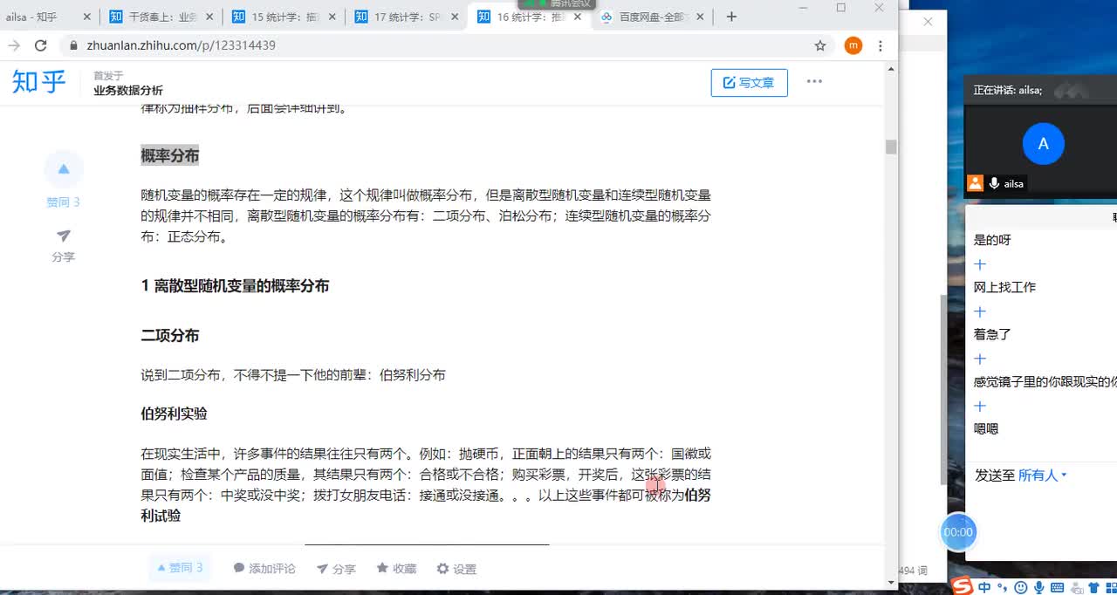The width and height of the screenshot is (1117, 595).
Task: Toggle punctuation mode in Sogou bar
Action: pos(1003,588)
